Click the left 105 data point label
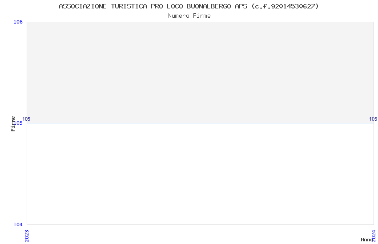The width and height of the screenshot is (378, 244). point(27,119)
